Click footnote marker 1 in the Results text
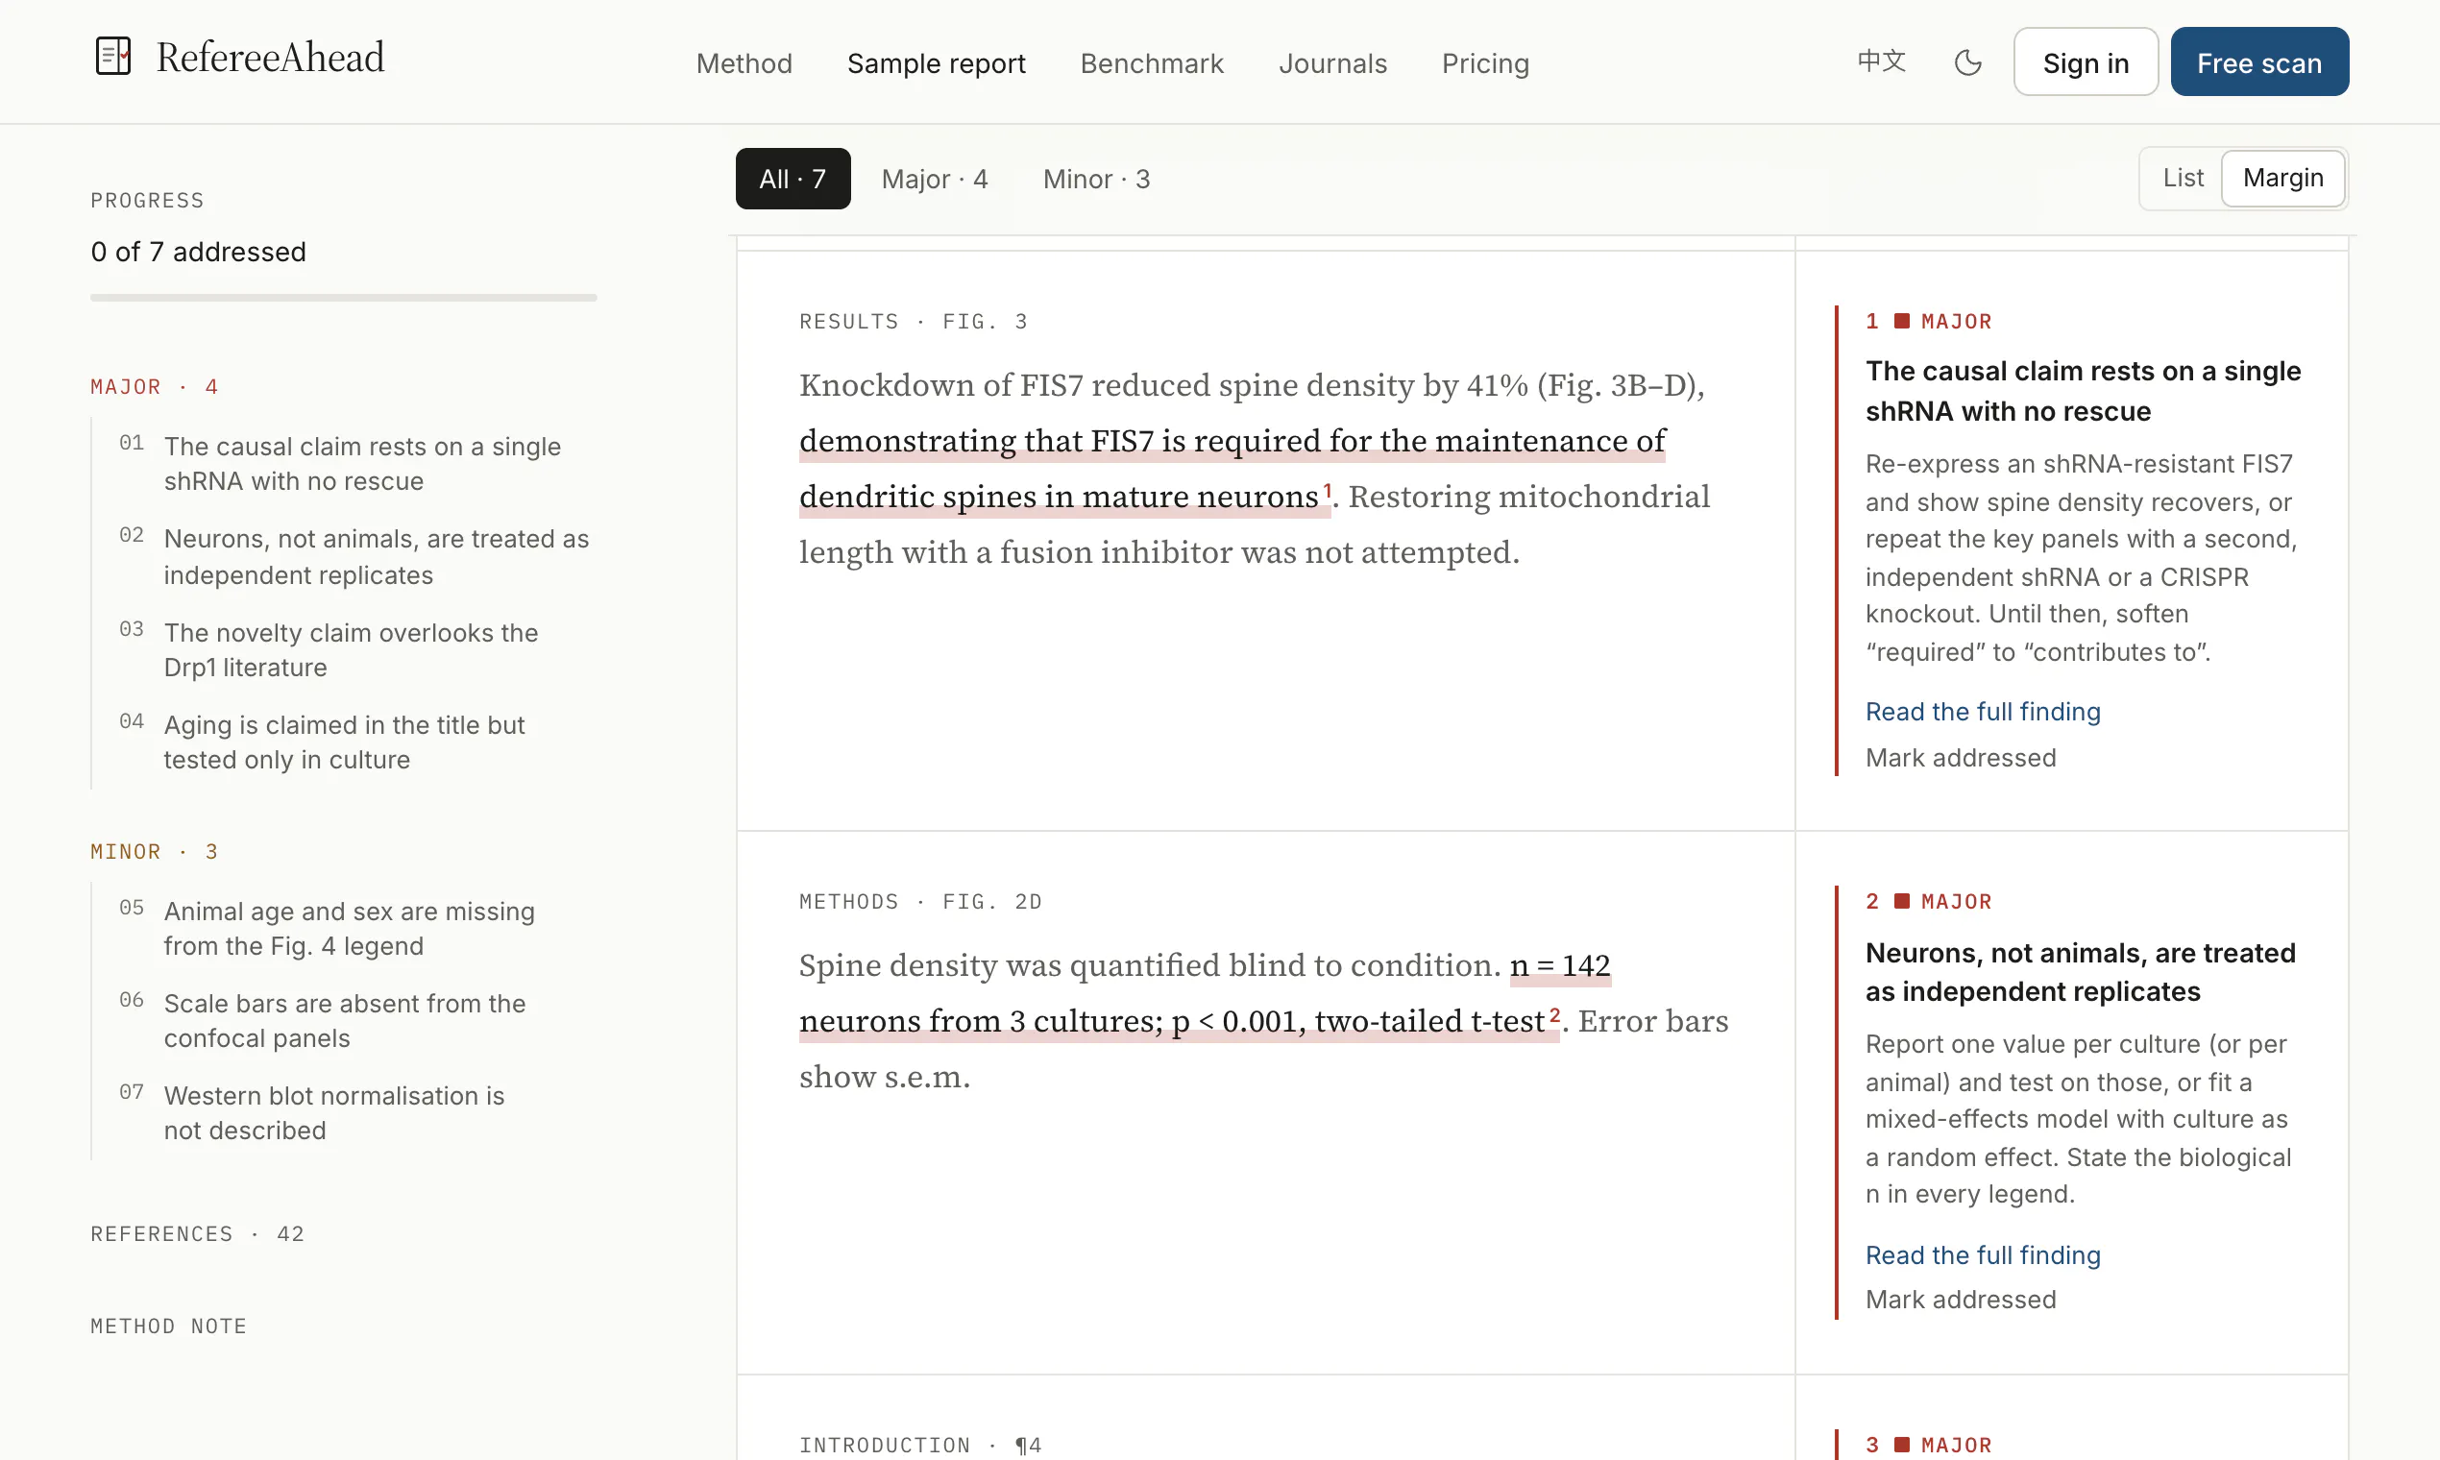The image size is (2440, 1460). click(1328, 490)
